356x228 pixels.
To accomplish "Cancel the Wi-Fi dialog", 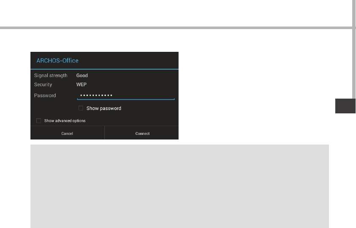I will [67, 133].
